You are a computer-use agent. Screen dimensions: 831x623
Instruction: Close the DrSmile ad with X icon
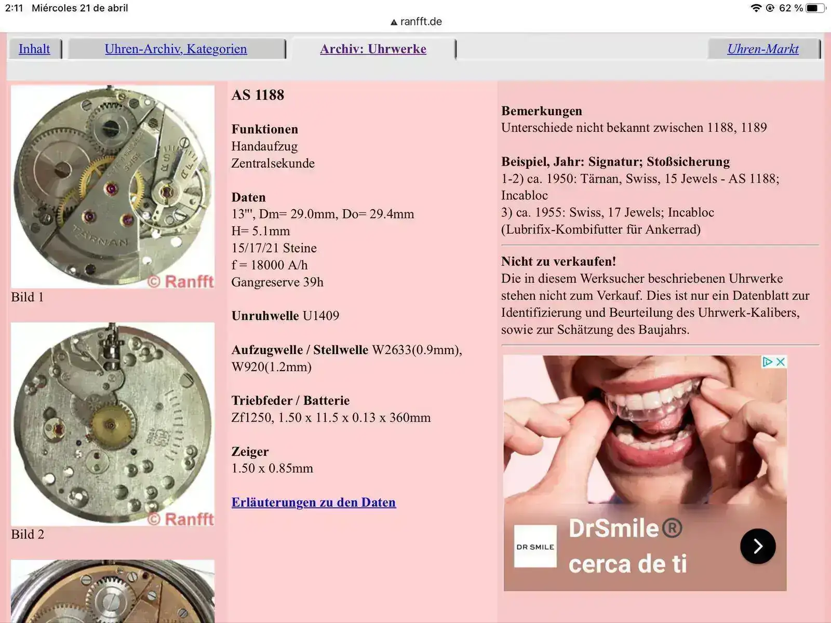tap(780, 362)
